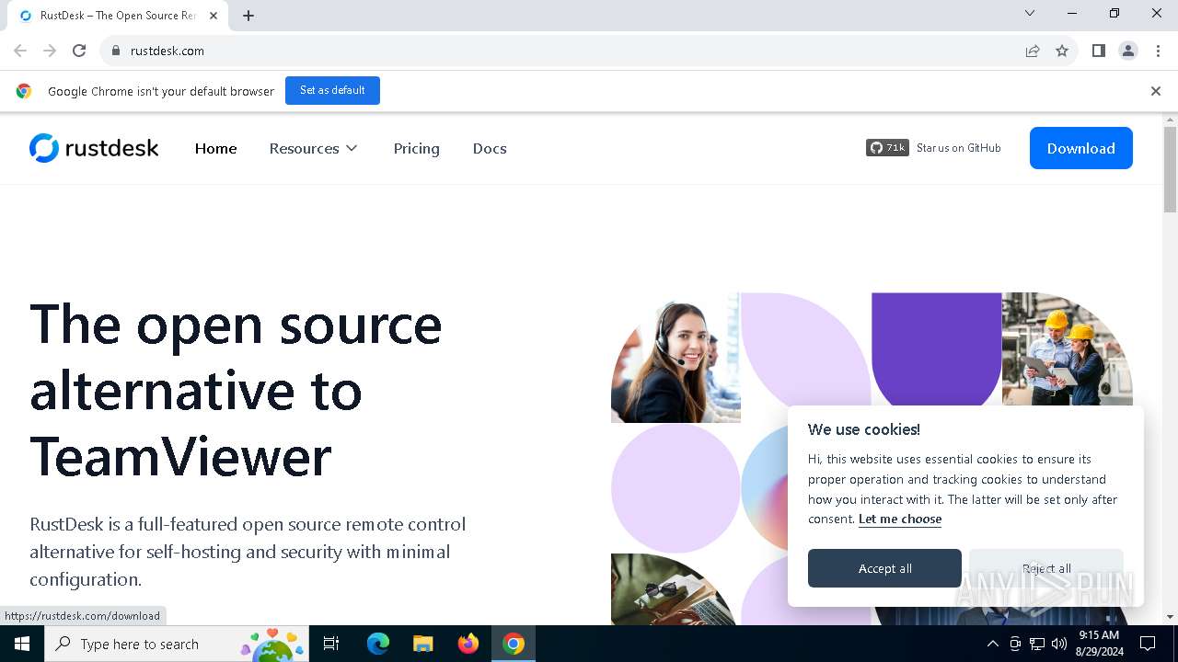Click the Chrome icon on taskbar
This screenshot has height=662, width=1178.
[x=514, y=644]
